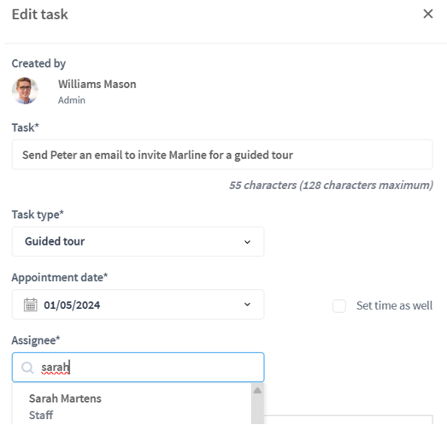
Task: Click the Staff role under Sarah Martens
Action: click(41, 415)
